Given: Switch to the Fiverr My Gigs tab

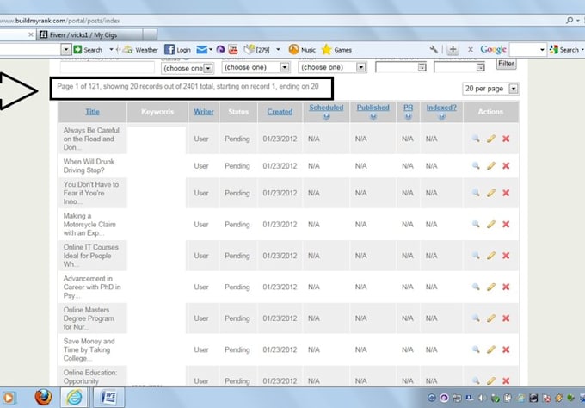Looking at the screenshot, I should 89,34.
